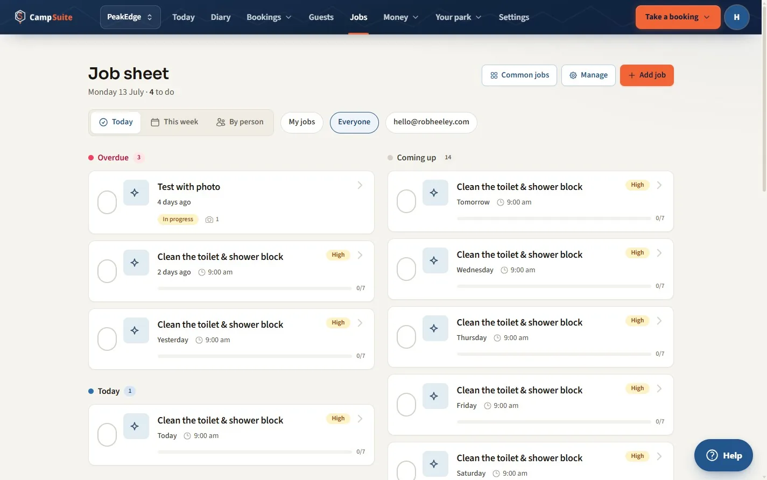Click the job icon on the Wednesday job
Screen dimensions: 767x480
point(435,260)
